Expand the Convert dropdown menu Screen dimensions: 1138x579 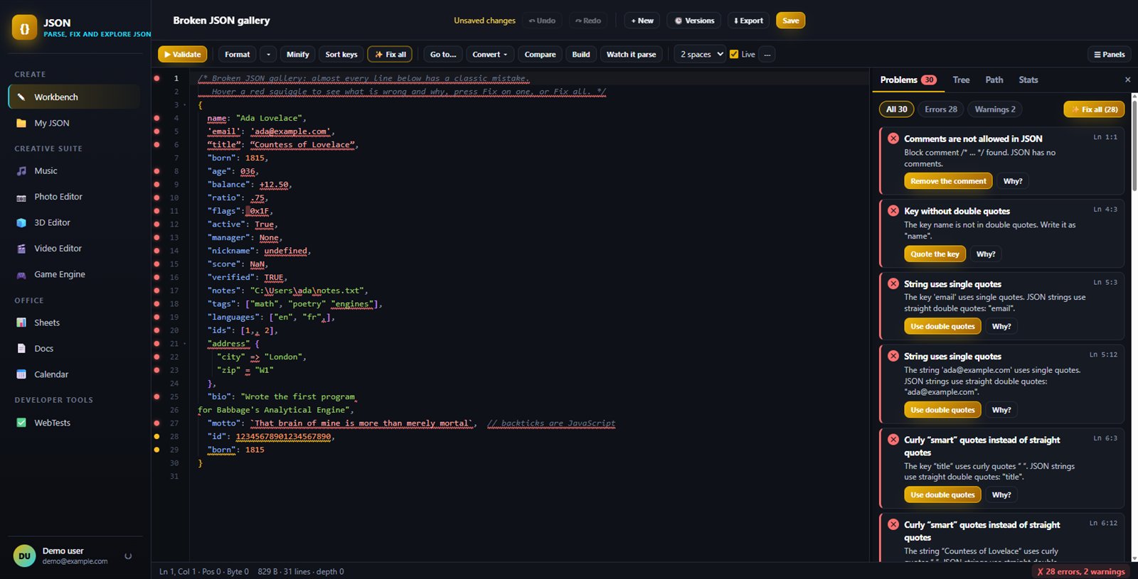coord(490,54)
